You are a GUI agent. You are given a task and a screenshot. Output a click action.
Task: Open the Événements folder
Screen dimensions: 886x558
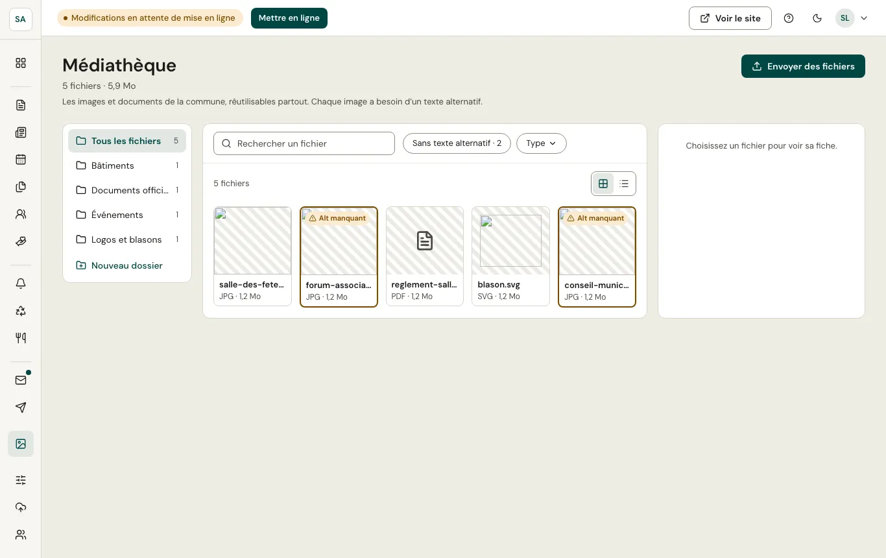click(127, 215)
